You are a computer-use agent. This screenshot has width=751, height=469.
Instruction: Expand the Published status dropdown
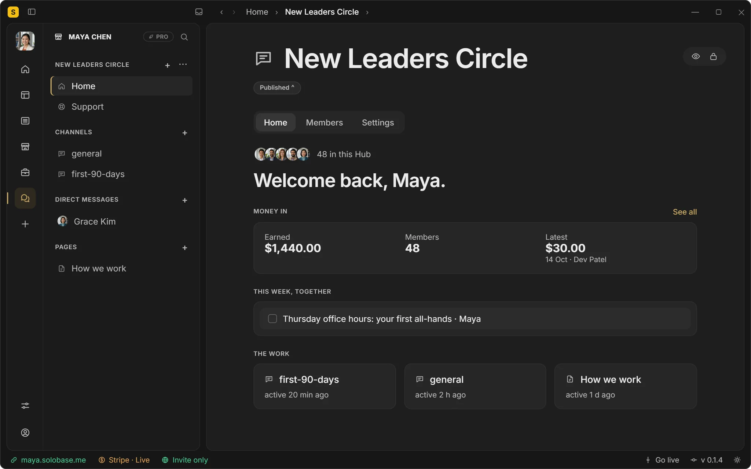pos(277,88)
